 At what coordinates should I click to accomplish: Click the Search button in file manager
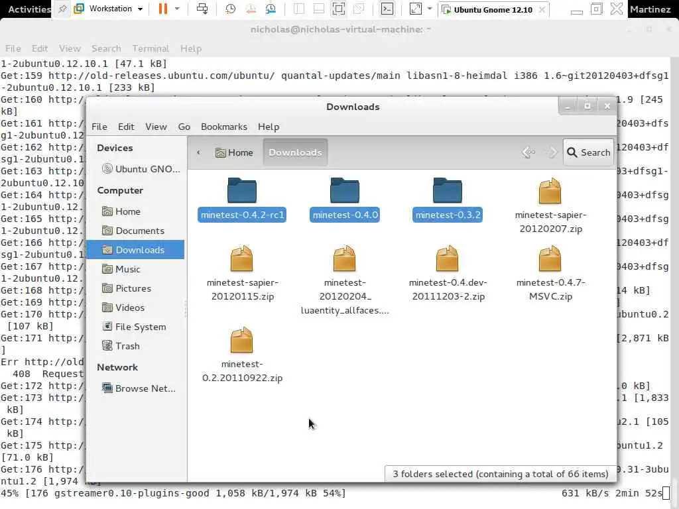(589, 152)
